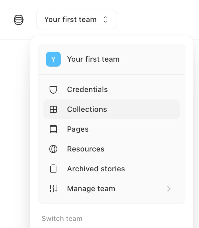Image resolution: width=199 pixels, height=228 pixels.
Task: Open the Manage team entry
Action: coord(91,189)
